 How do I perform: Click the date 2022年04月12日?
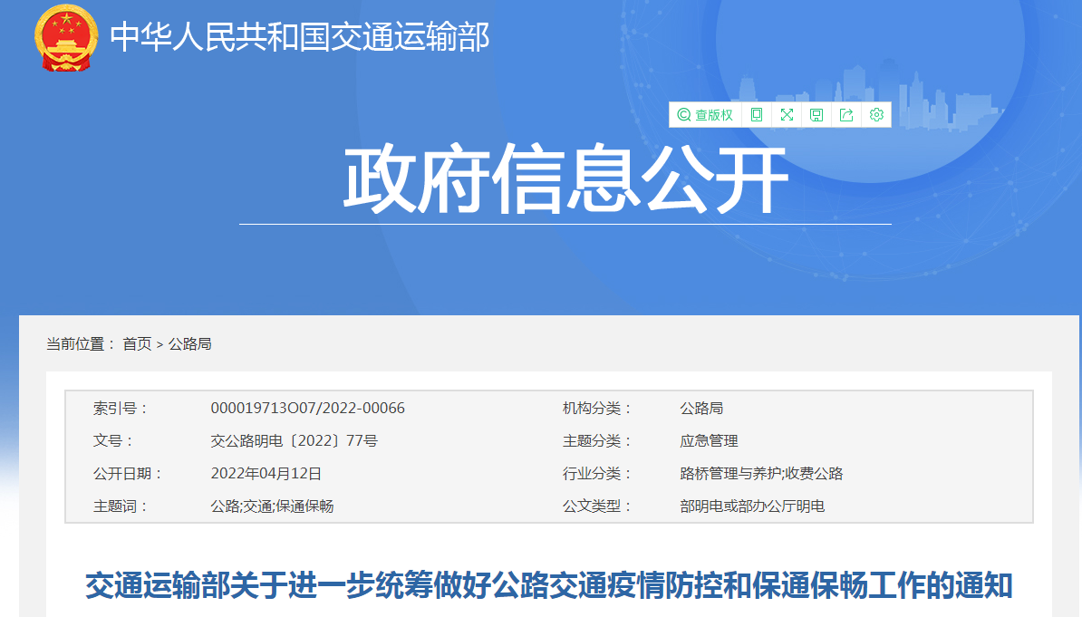pos(266,474)
